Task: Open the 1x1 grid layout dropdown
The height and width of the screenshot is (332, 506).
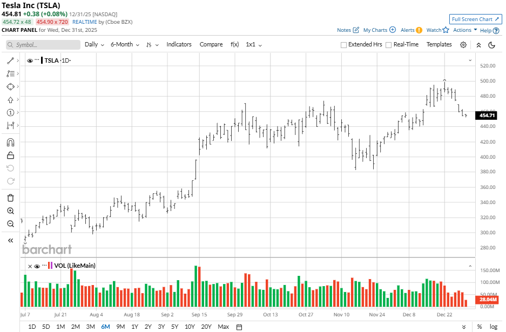Action: coord(254,44)
